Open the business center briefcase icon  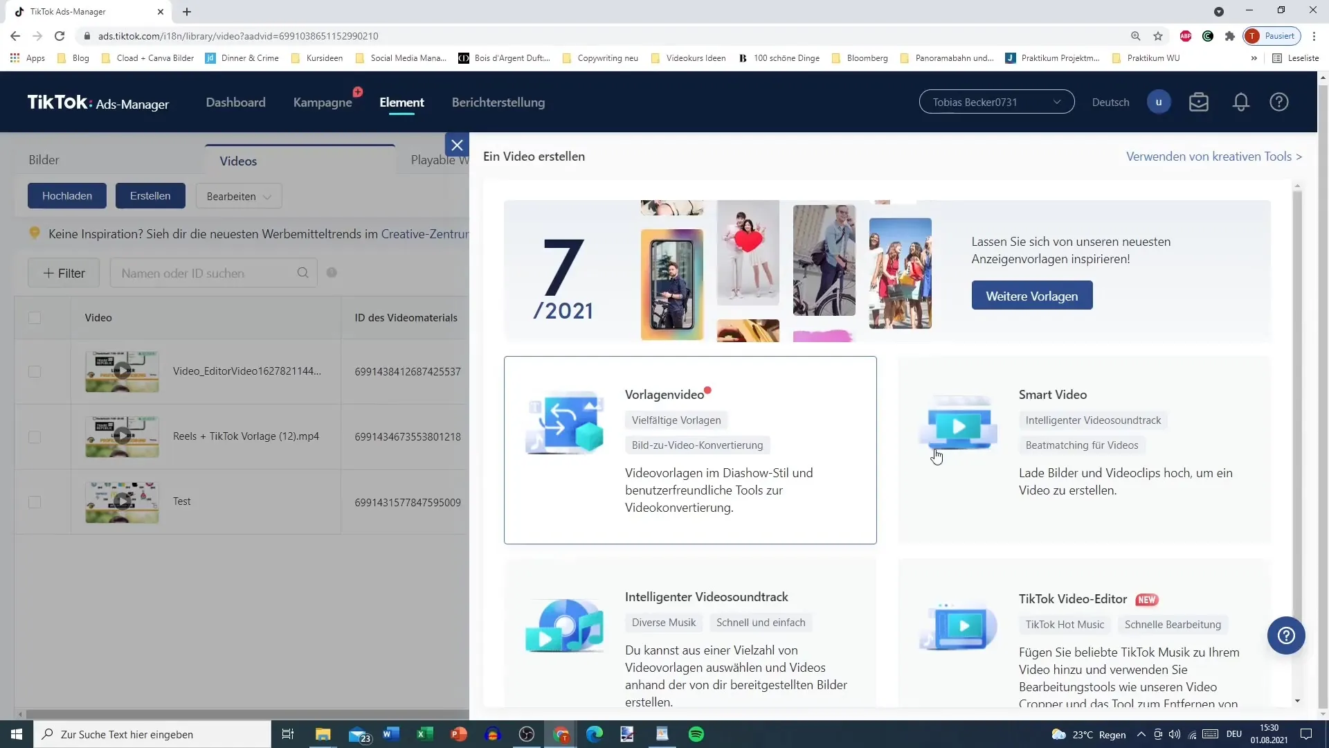(1199, 103)
